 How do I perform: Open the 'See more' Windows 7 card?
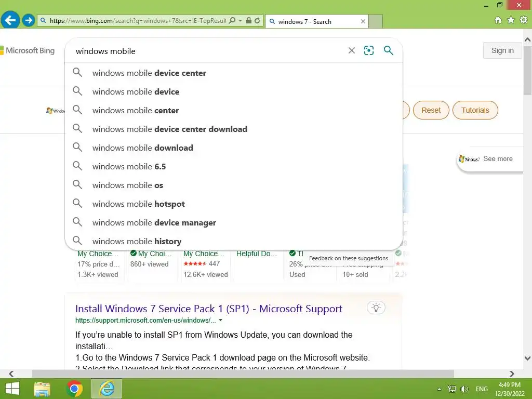489,159
